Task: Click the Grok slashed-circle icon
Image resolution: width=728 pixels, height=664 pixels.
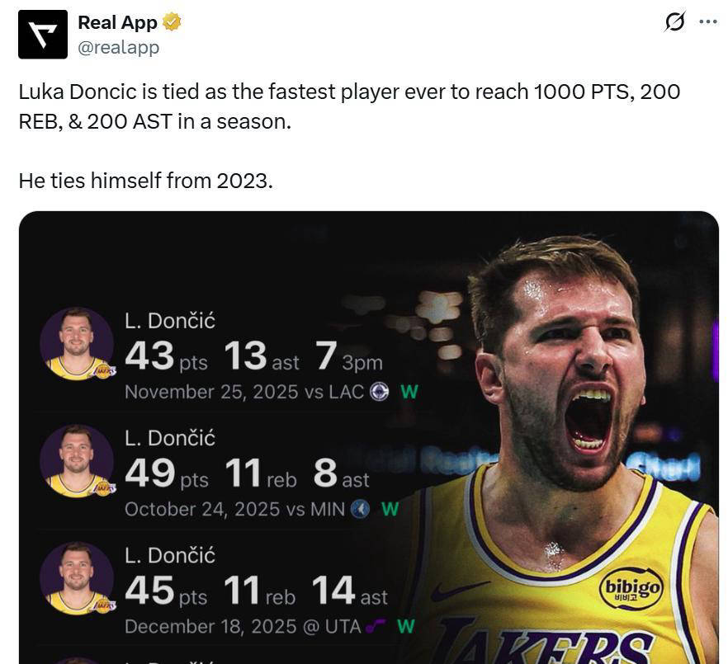Action: [x=674, y=22]
